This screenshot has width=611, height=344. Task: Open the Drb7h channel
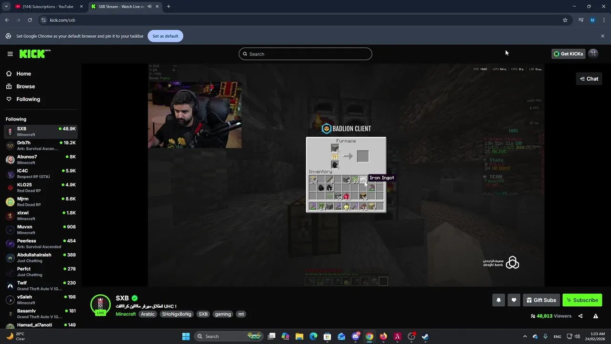(x=41, y=145)
